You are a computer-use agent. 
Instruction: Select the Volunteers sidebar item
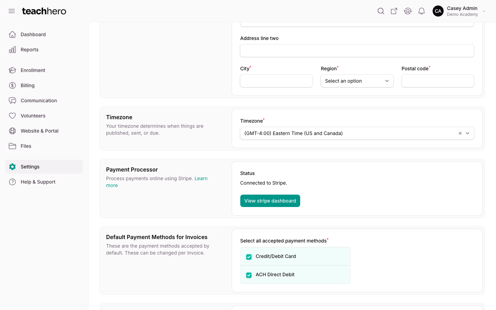click(x=44, y=116)
